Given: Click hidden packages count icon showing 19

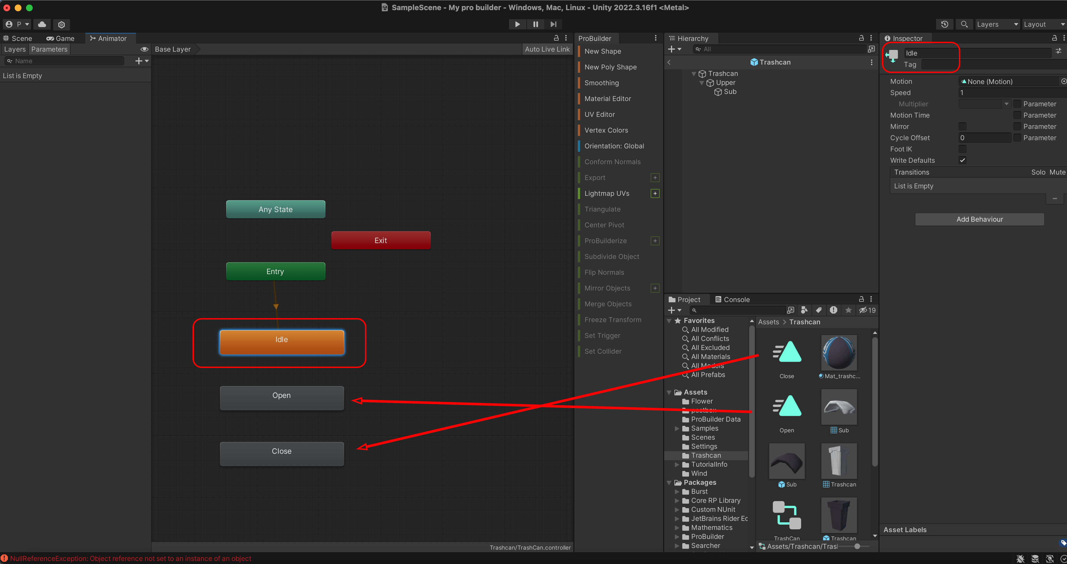Looking at the screenshot, I should click(867, 310).
